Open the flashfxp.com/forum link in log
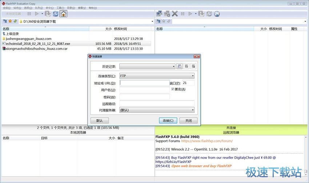The height and width of the screenshot is (183, 309). (x=207, y=141)
